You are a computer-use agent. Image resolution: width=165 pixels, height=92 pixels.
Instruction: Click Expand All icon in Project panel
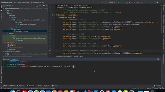point(37,6)
